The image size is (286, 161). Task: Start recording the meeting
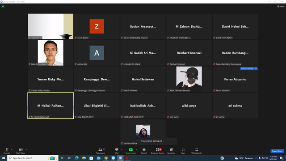tap(144, 151)
